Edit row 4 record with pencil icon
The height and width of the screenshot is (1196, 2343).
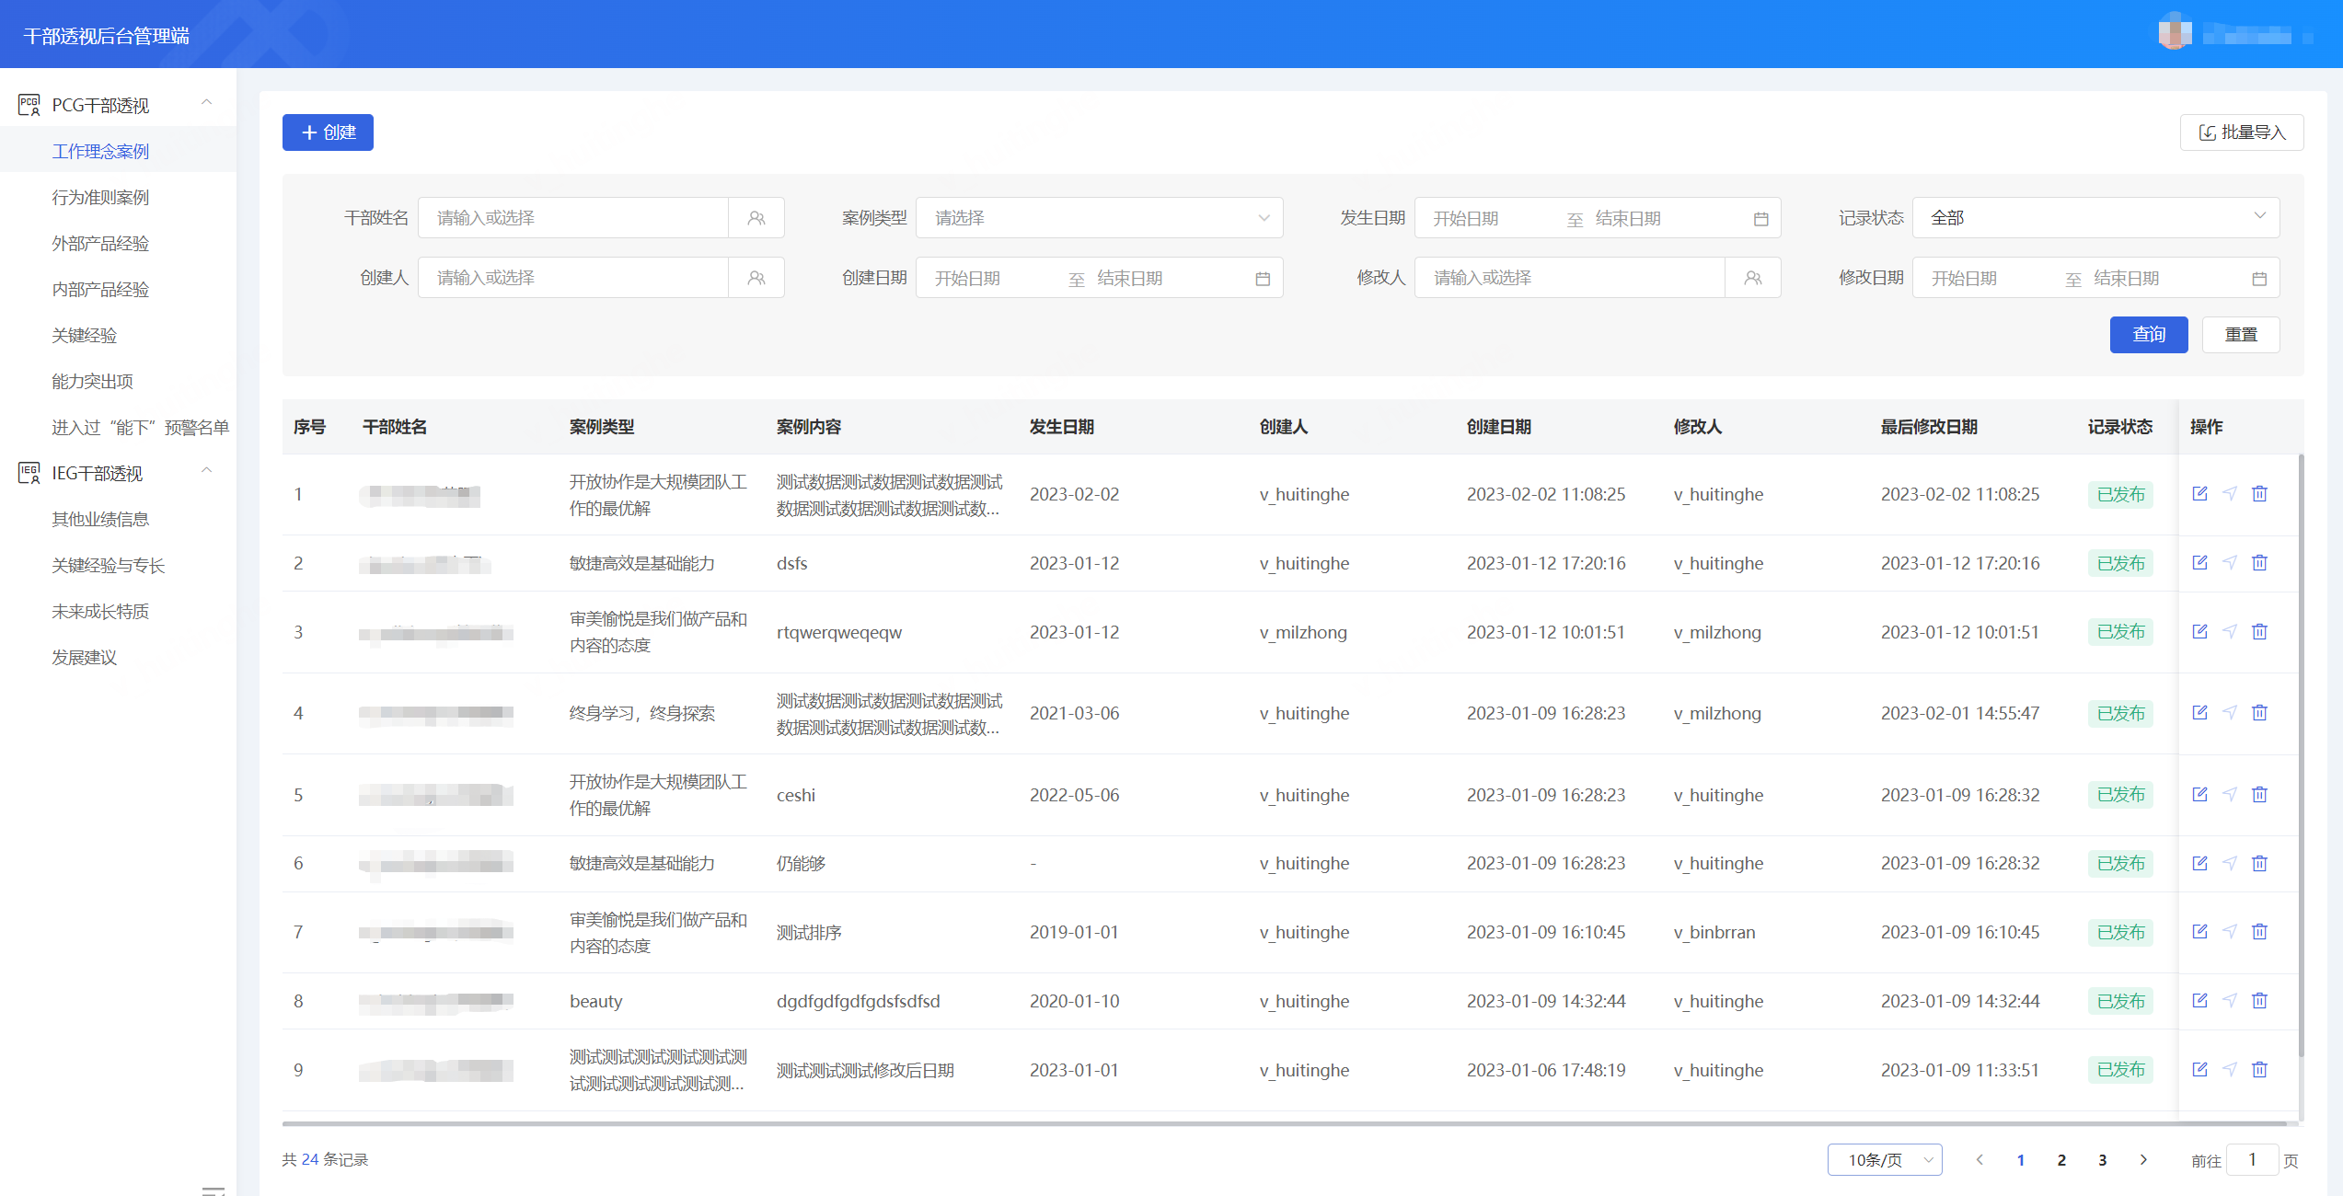2199,713
